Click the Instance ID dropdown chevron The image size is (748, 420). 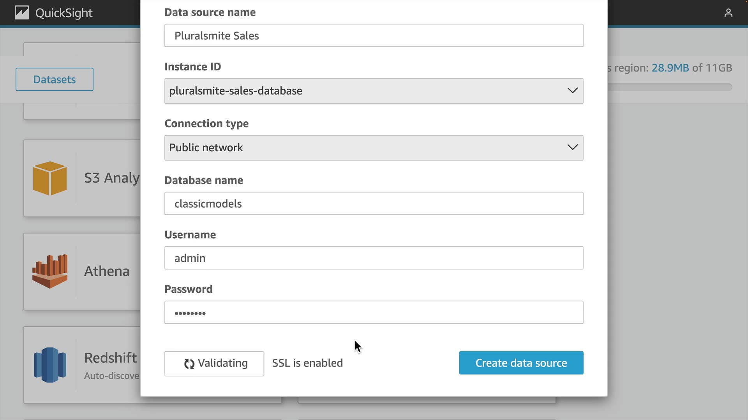point(572,91)
